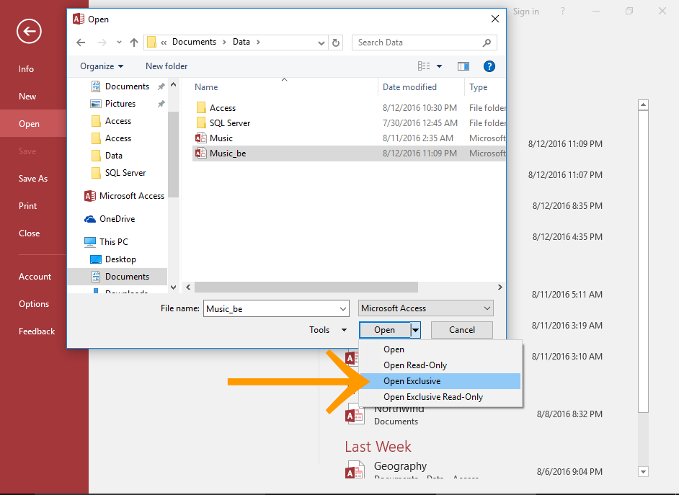The image size is (679, 495).
Task: Open the help question mark icon
Action: pos(489,66)
